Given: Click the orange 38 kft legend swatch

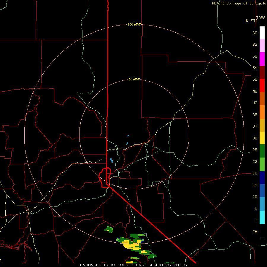Looking at the screenshot, I should 262,112.
